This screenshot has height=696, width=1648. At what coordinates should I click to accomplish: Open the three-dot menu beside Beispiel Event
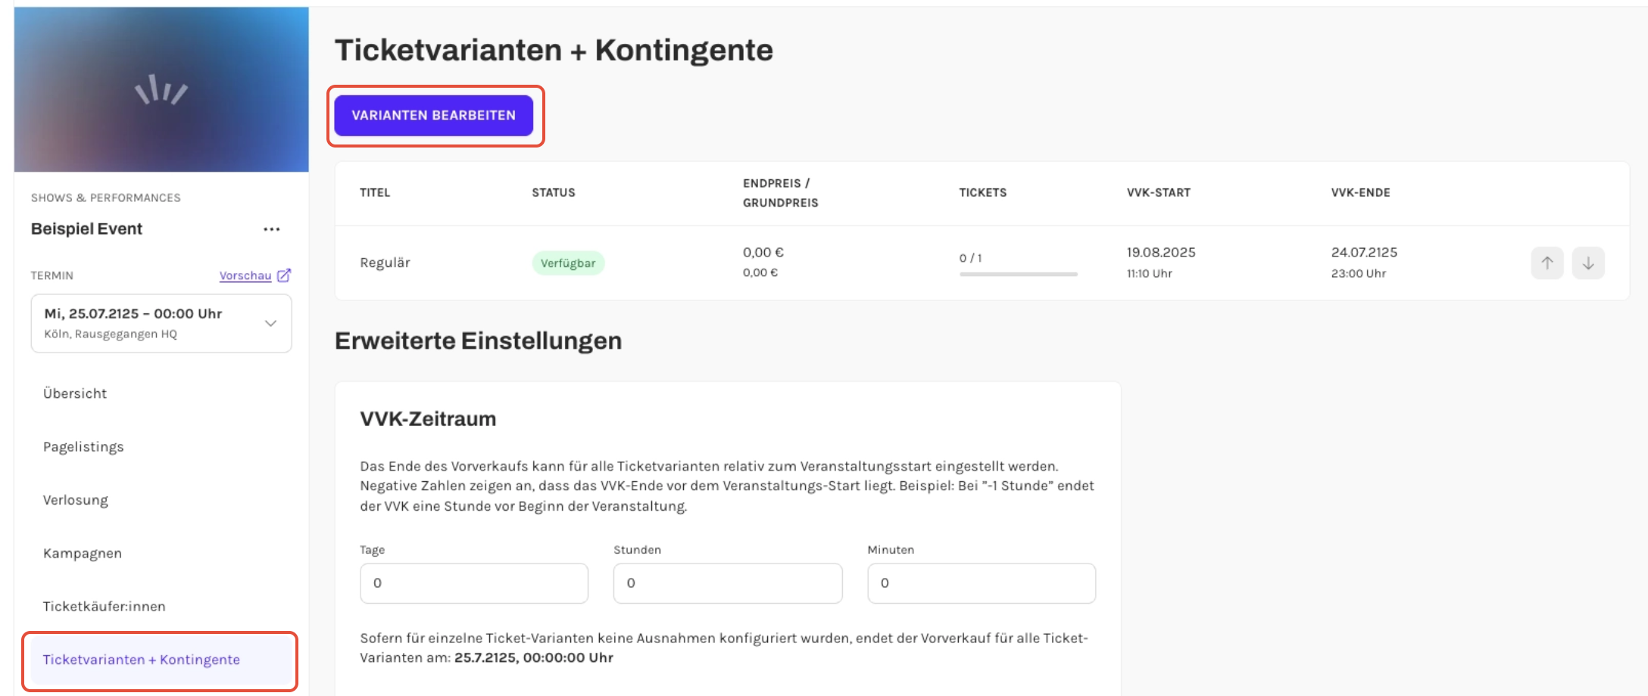[x=272, y=229]
